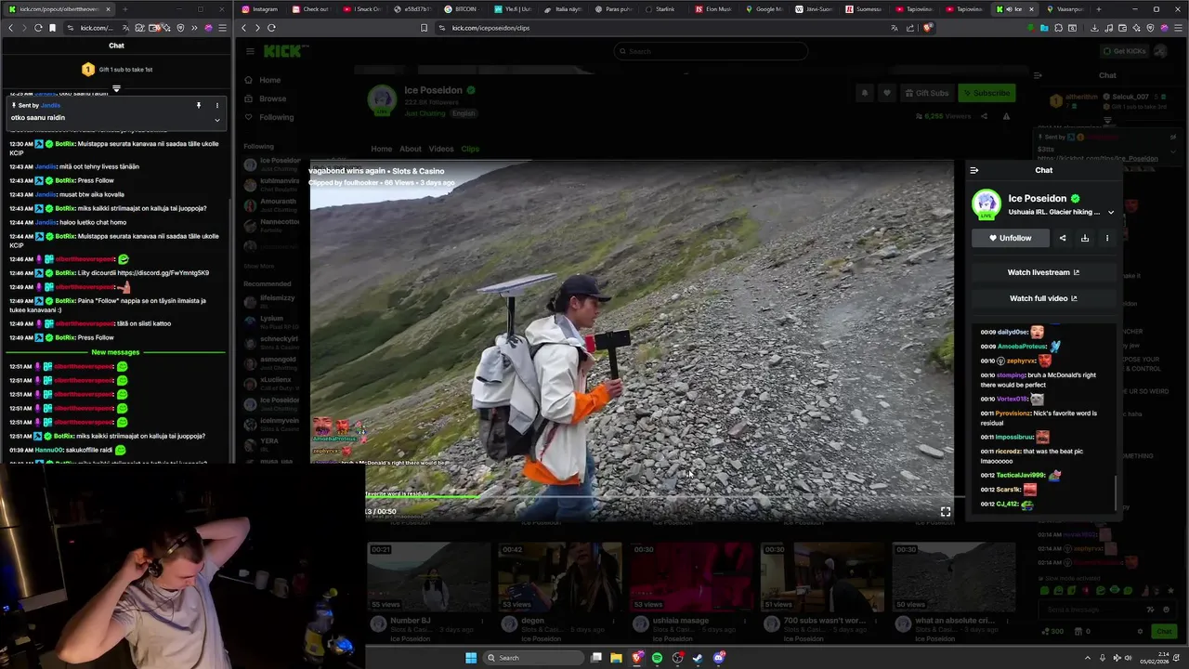Click the Kick search field
The image size is (1189, 669).
(711, 51)
